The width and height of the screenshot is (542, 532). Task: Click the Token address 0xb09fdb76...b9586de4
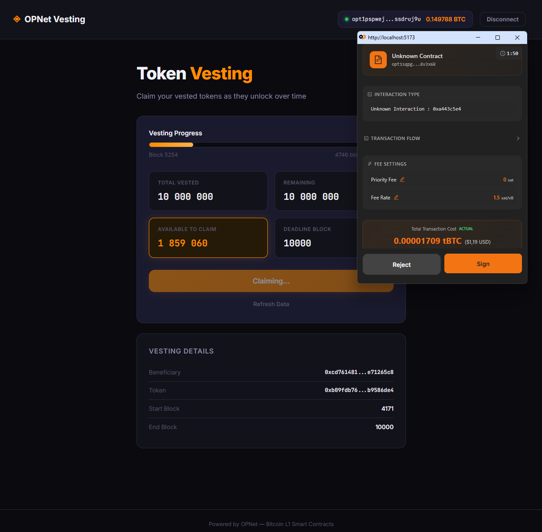[359, 390]
